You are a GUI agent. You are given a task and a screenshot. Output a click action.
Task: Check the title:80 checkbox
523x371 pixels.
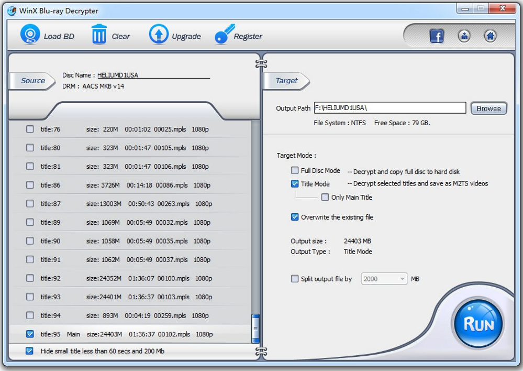coord(30,148)
